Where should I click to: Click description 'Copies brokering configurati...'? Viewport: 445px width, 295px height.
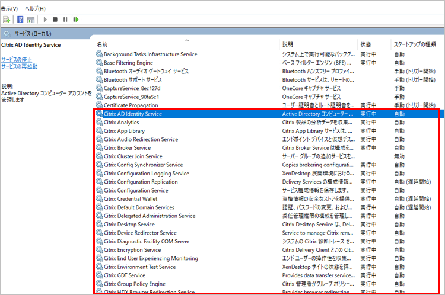[318, 165]
